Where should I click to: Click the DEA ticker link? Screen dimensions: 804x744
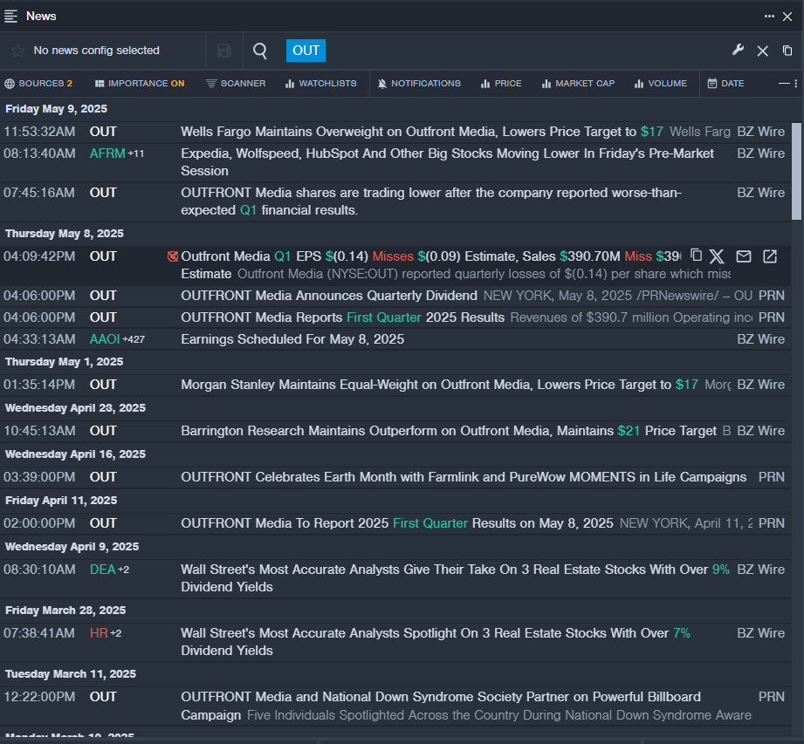tap(102, 570)
